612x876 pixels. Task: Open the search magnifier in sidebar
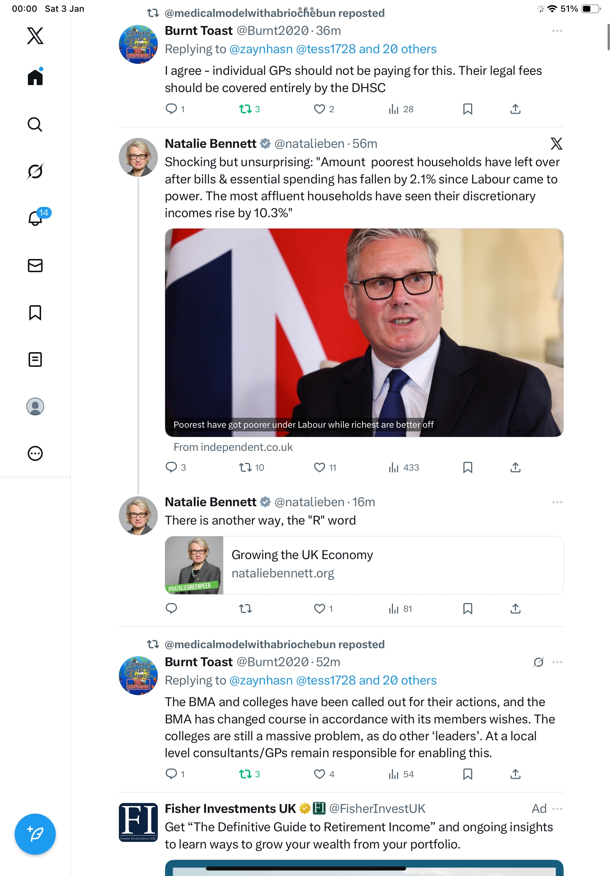coord(35,124)
